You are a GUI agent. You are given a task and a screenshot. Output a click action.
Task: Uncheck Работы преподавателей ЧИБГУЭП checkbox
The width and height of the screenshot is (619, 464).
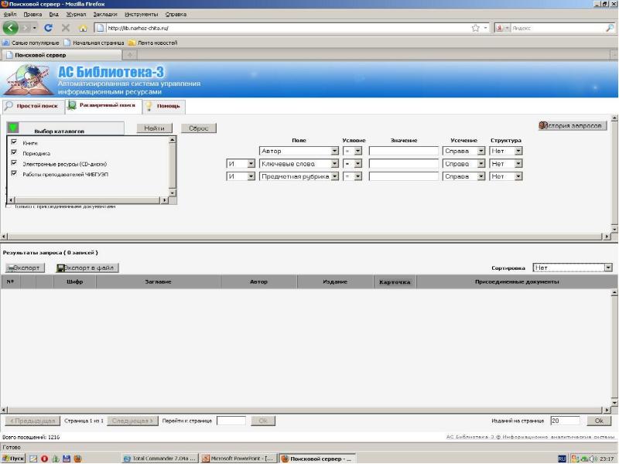[14, 173]
